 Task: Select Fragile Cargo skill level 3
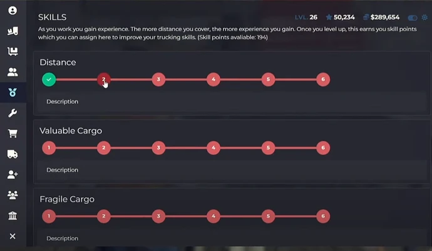pyautogui.click(x=158, y=216)
